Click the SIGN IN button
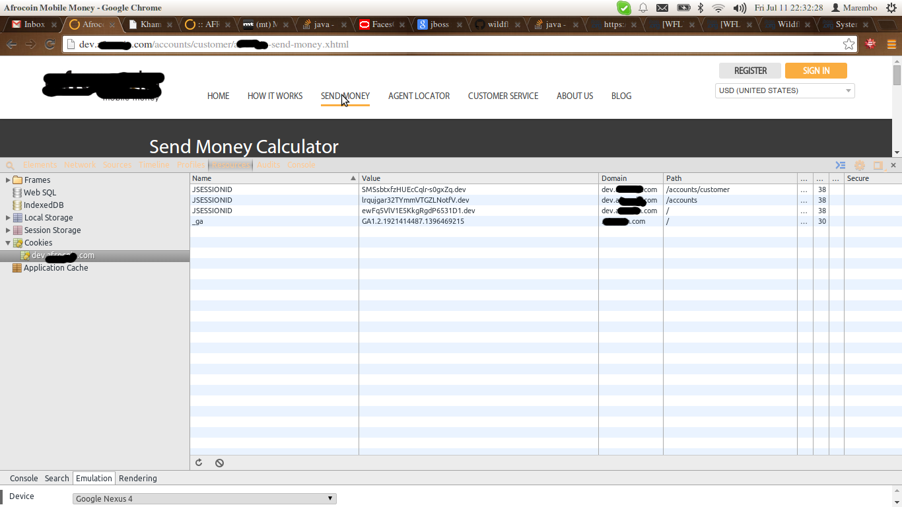 tap(816, 71)
